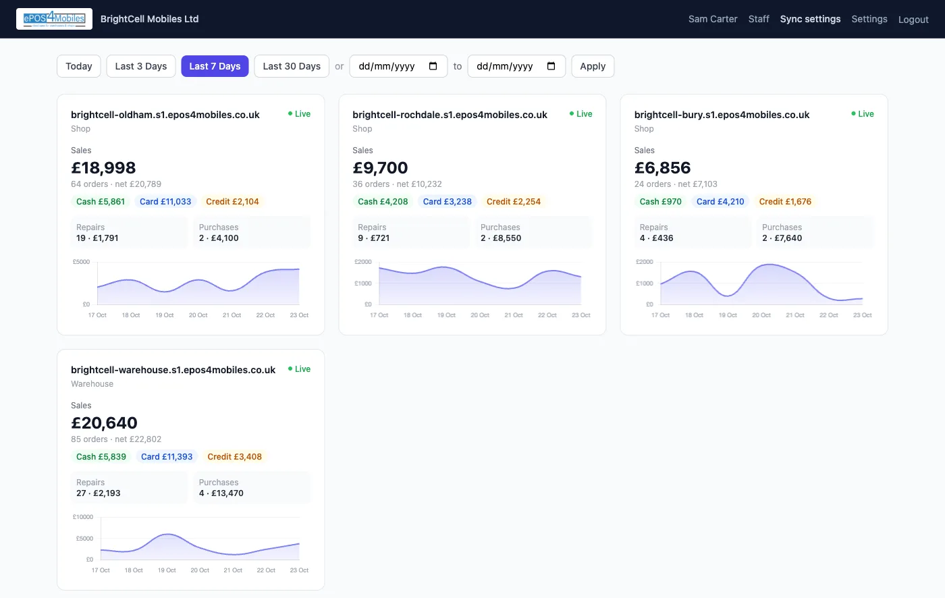
Task: Click the £9,700 sales total
Action: (380, 168)
